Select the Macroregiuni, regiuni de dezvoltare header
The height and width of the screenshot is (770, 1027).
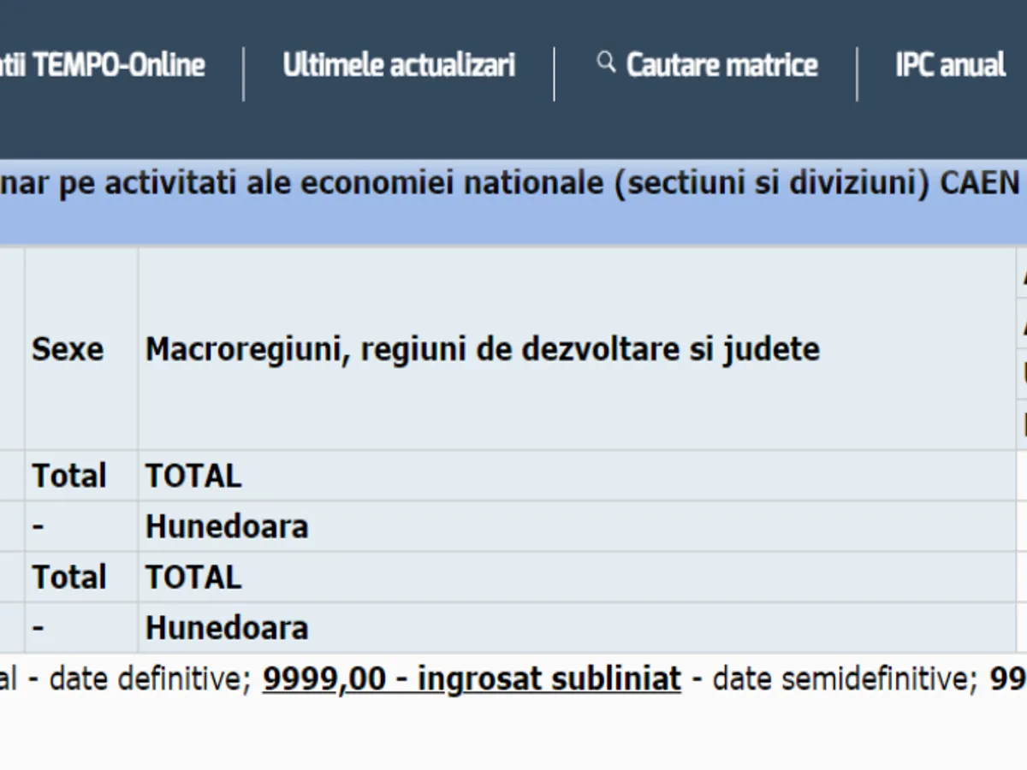pos(482,349)
